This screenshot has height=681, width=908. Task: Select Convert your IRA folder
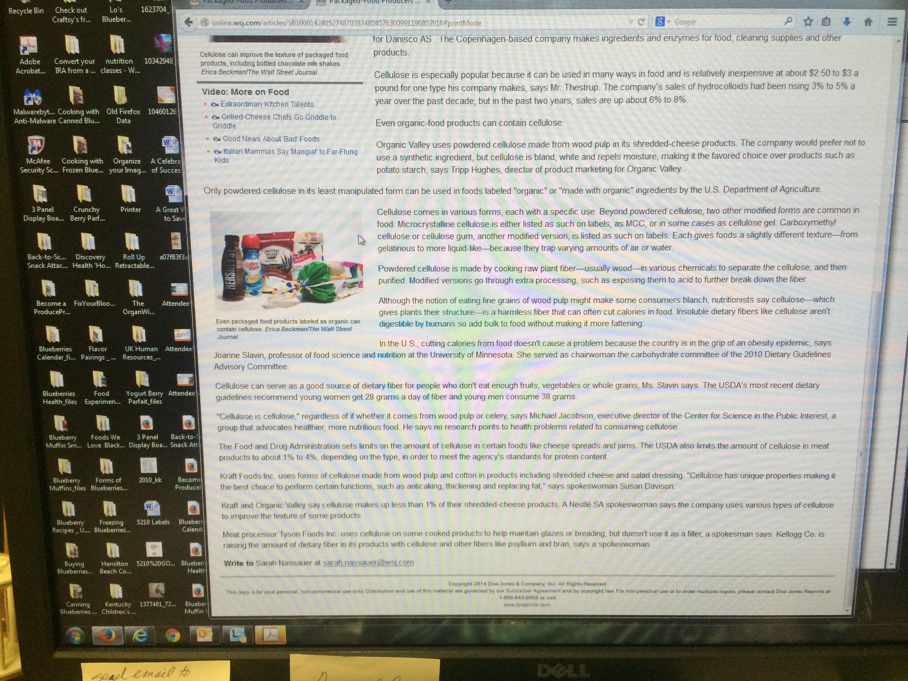click(x=74, y=55)
